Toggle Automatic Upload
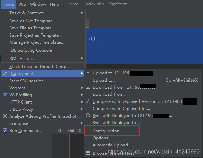The width and height of the screenshot is (203, 158). 143,145
